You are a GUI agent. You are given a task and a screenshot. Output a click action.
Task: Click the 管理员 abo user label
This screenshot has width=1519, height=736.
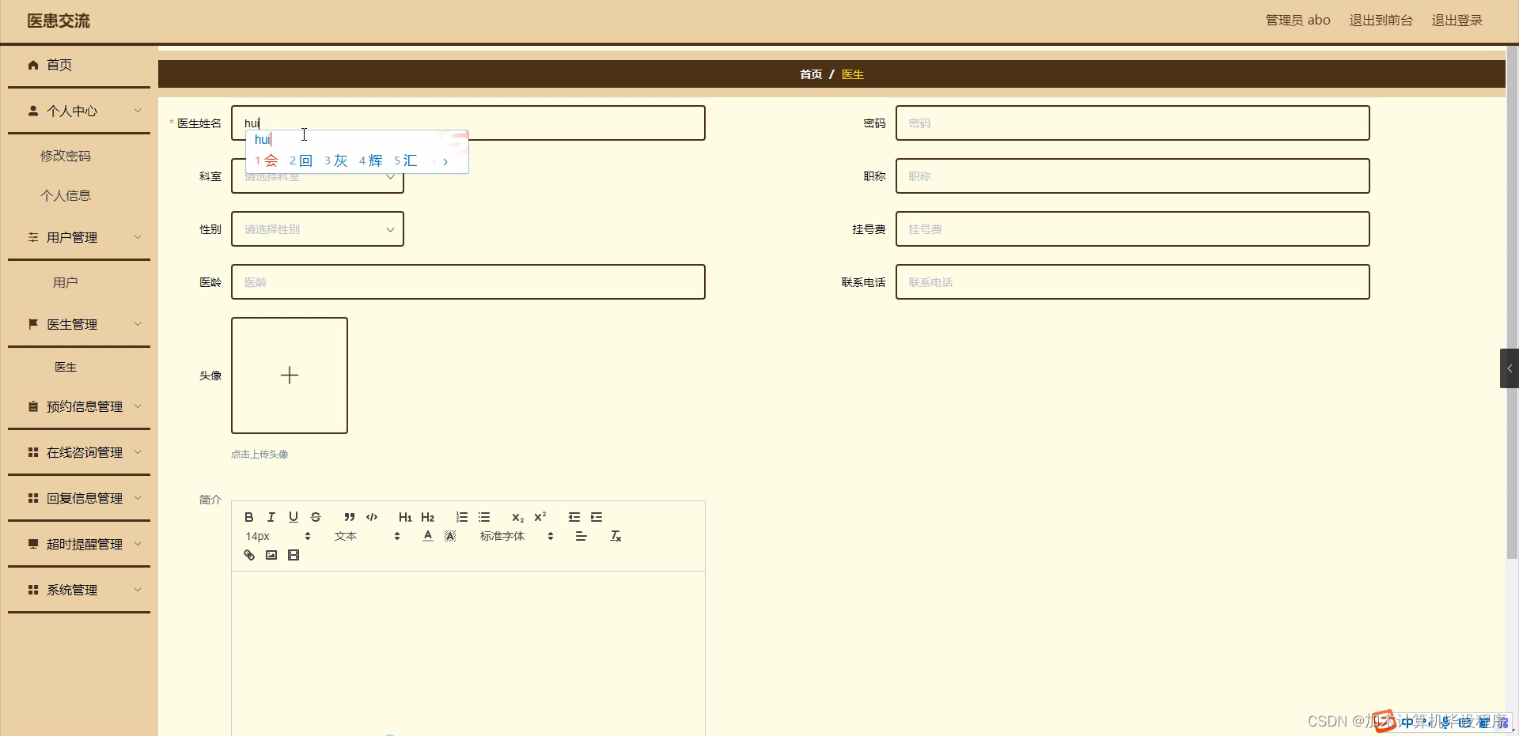tap(1297, 21)
